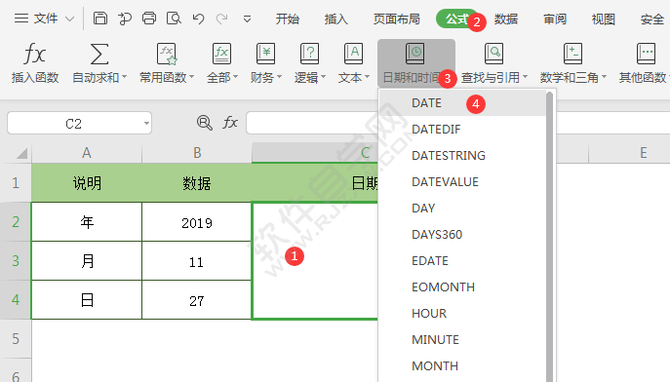Open the 文件 menu
The height and width of the screenshot is (382, 670).
[x=44, y=19]
